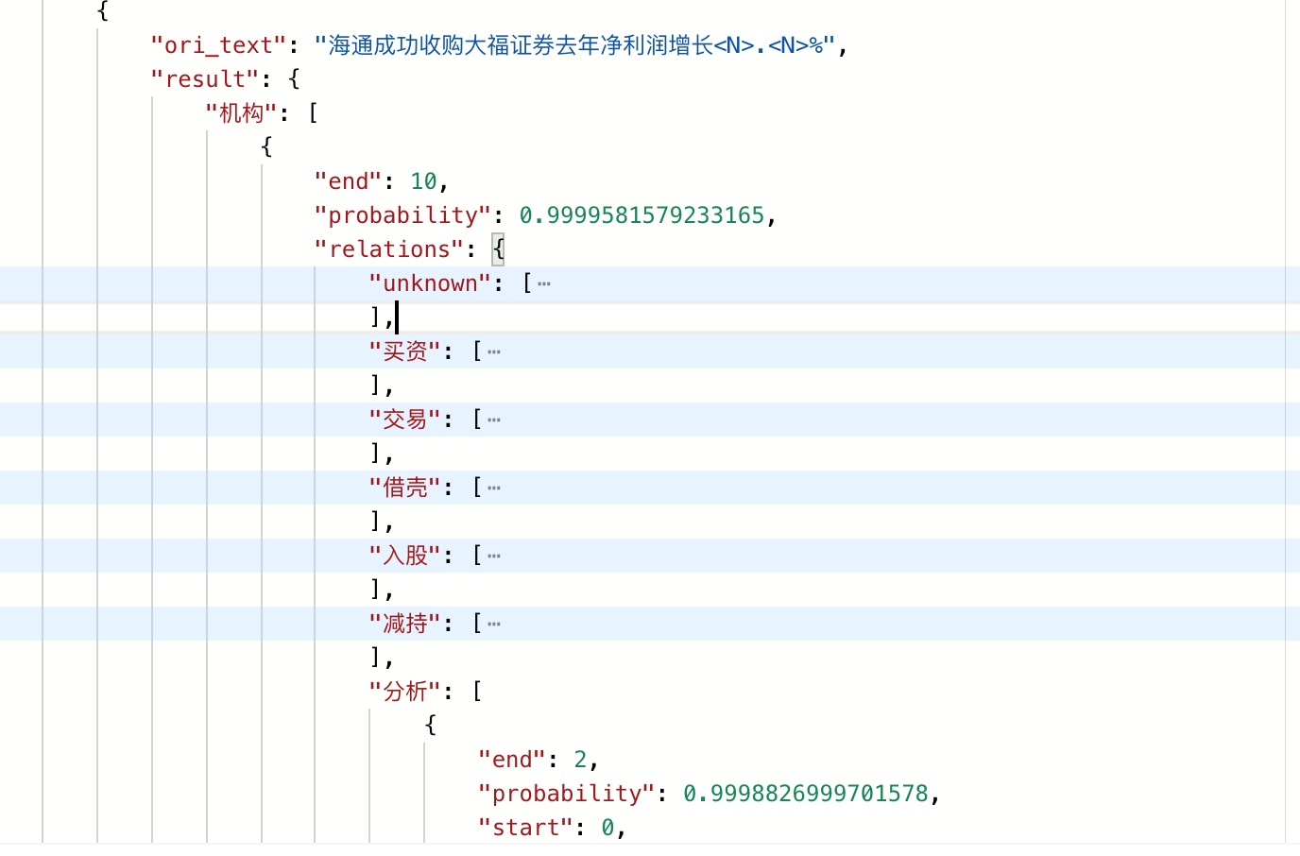The image size is (1300, 856).
Task: Click the "借壳" key
Action: [404, 488]
